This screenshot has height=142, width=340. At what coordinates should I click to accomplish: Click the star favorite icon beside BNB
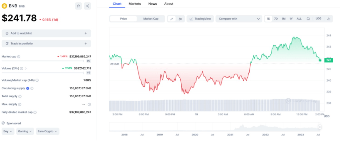coord(78,6)
